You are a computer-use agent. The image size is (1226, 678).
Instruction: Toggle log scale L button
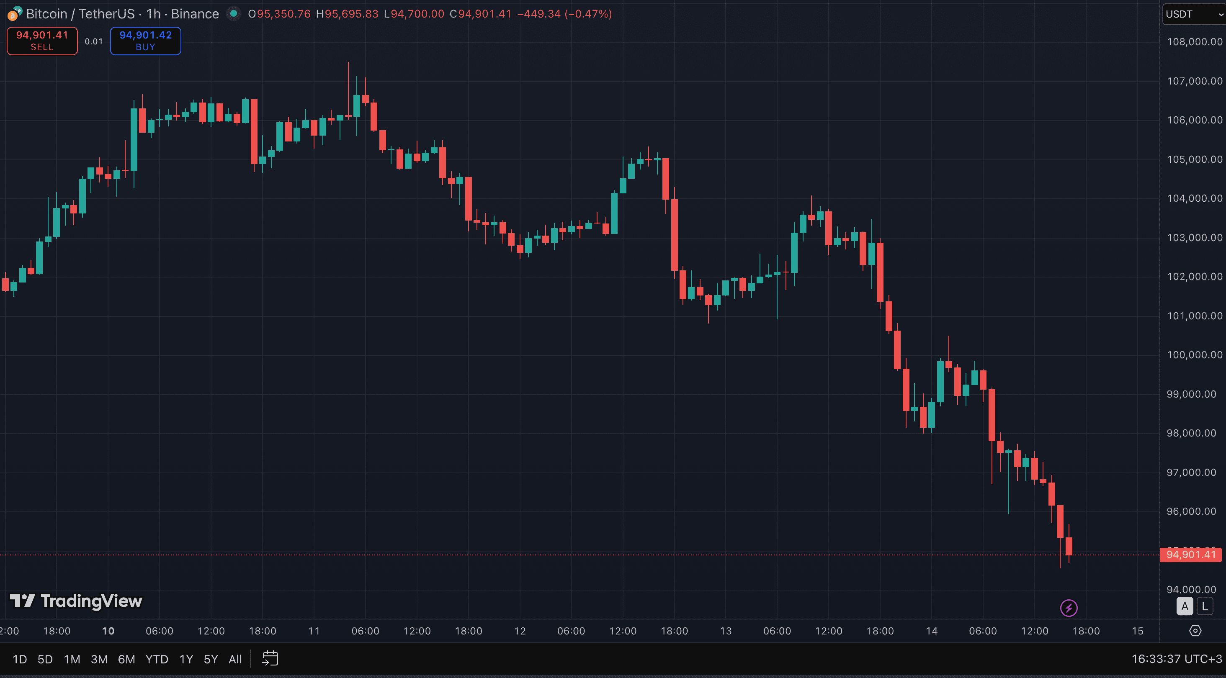coord(1205,606)
